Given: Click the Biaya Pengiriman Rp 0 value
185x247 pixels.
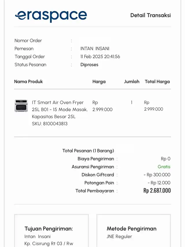Looking at the screenshot, I should (x=166, y=159).
